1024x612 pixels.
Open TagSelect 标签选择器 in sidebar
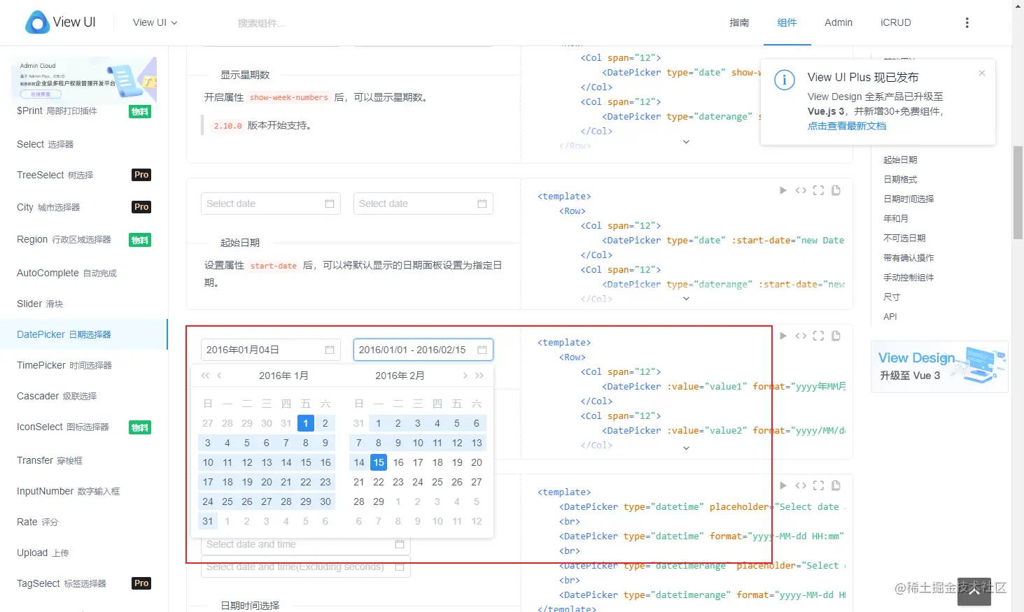84,583
